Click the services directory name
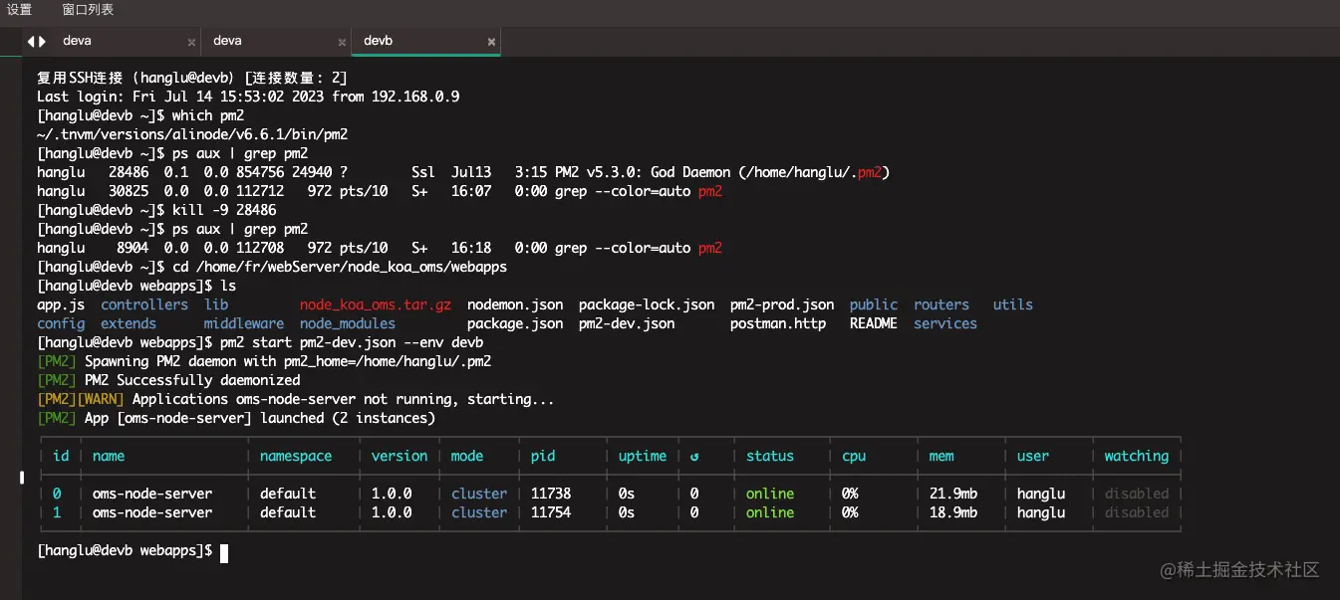This screenshot has width=1340, height=600. coord(945,323)
